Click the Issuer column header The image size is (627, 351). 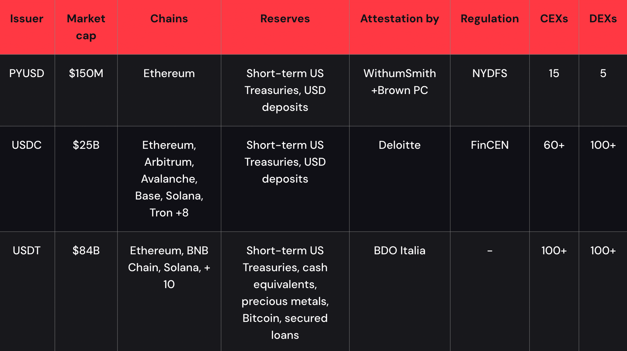(27, 19)
